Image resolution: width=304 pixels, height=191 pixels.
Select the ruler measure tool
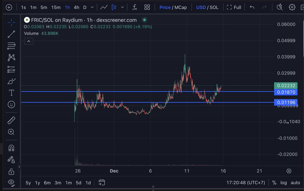pos(11,120)
